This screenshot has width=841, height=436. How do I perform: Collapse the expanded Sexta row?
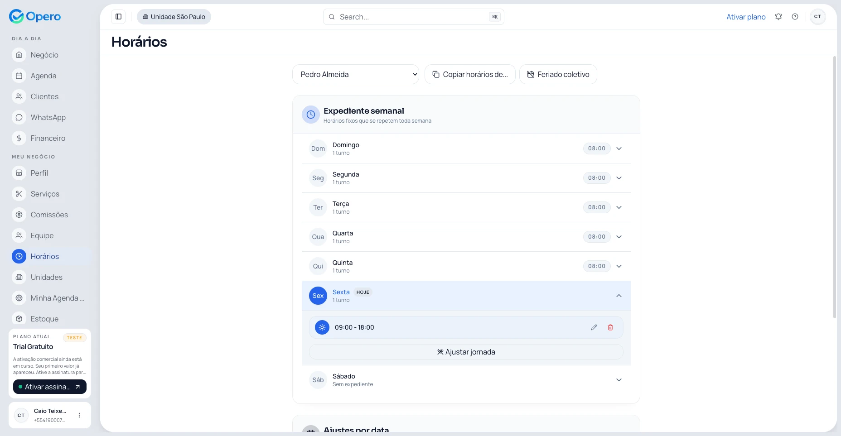click(619, 296)
